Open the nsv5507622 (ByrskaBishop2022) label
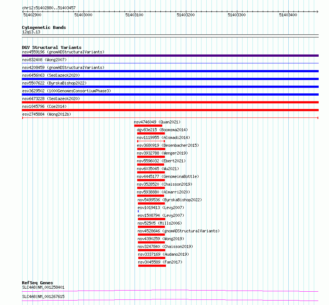 click(54, 83)
